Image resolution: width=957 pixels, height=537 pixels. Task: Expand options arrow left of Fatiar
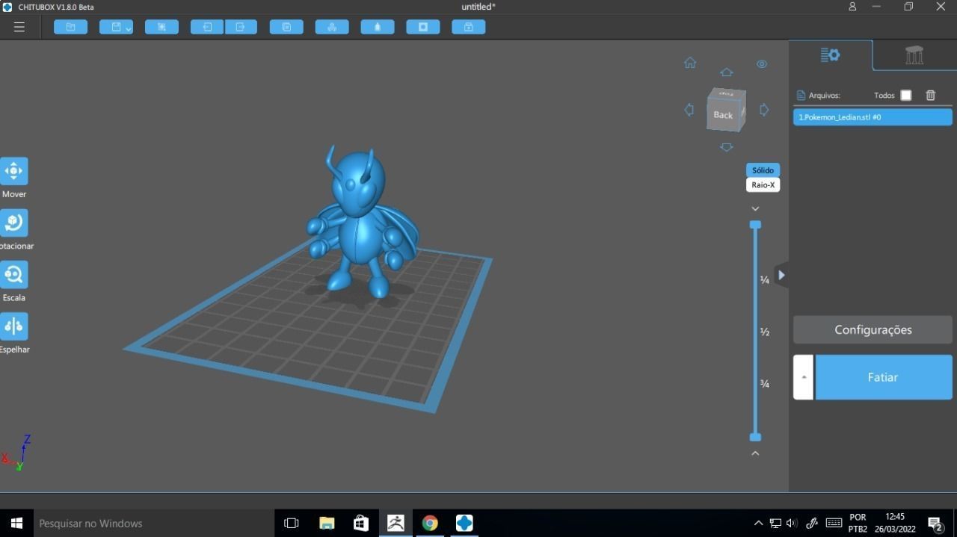tap(804, 377)
